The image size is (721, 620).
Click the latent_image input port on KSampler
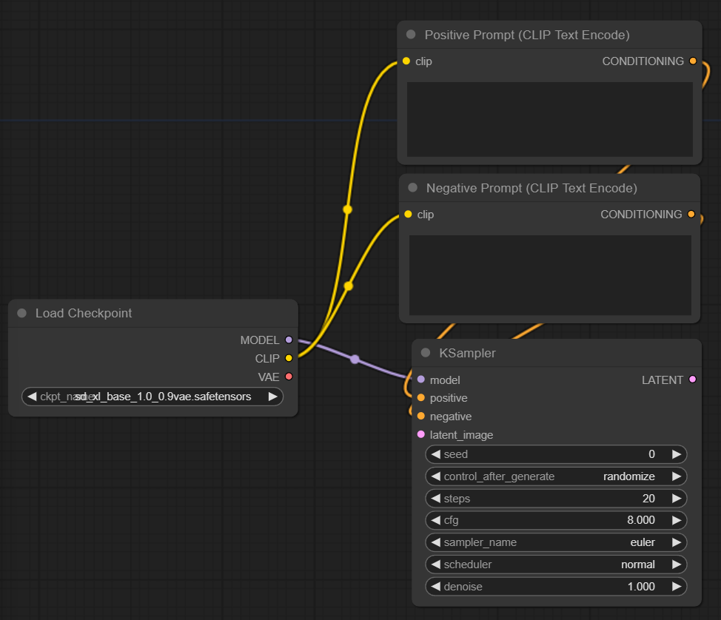(x=420, y=435)
